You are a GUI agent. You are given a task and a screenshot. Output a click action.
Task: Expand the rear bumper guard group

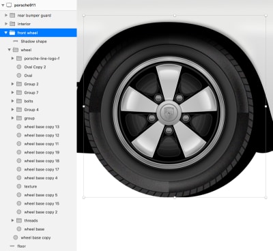pos(6,15)
